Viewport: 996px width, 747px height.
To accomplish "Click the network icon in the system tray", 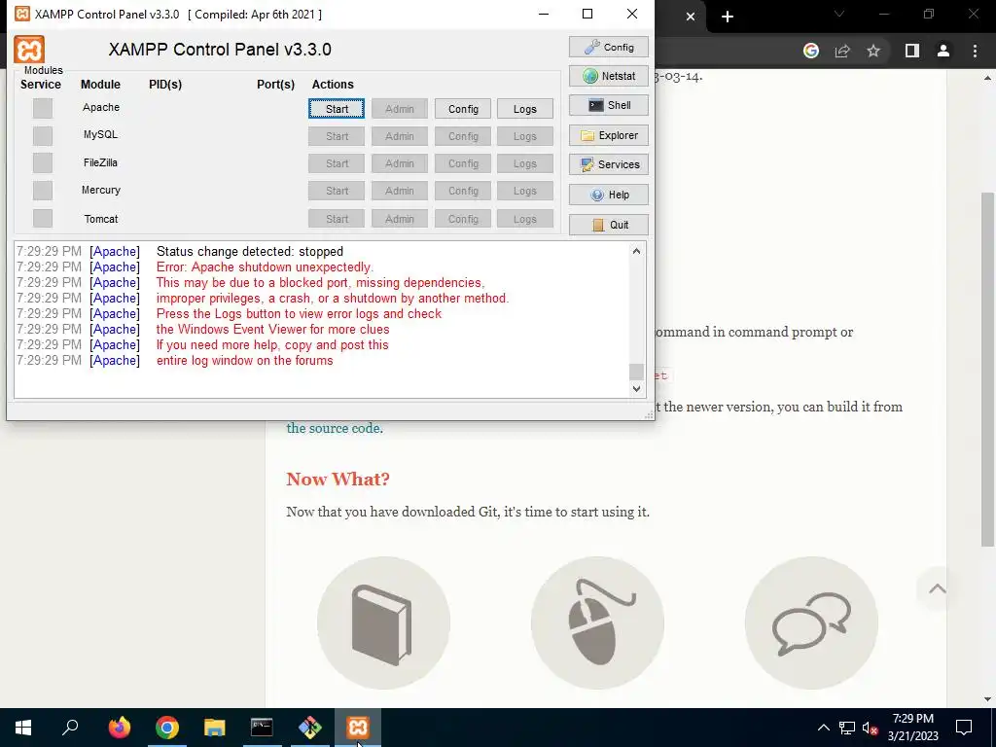I will 847,728.
